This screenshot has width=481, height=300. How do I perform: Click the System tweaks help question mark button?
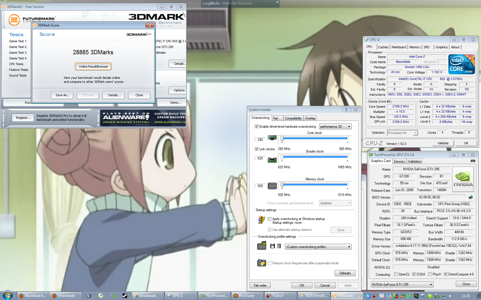[x=346, y=110]
